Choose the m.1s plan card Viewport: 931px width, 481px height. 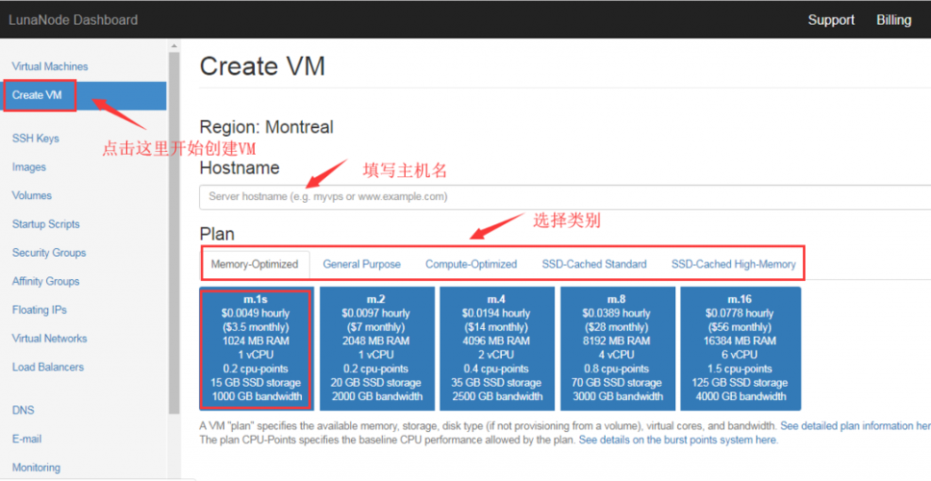[x=257, y=348]
